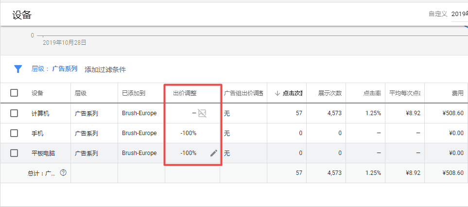468x207 pixels.
Task: Click the 2019年10月28日 chart axis label
Action: click(64, 43)
